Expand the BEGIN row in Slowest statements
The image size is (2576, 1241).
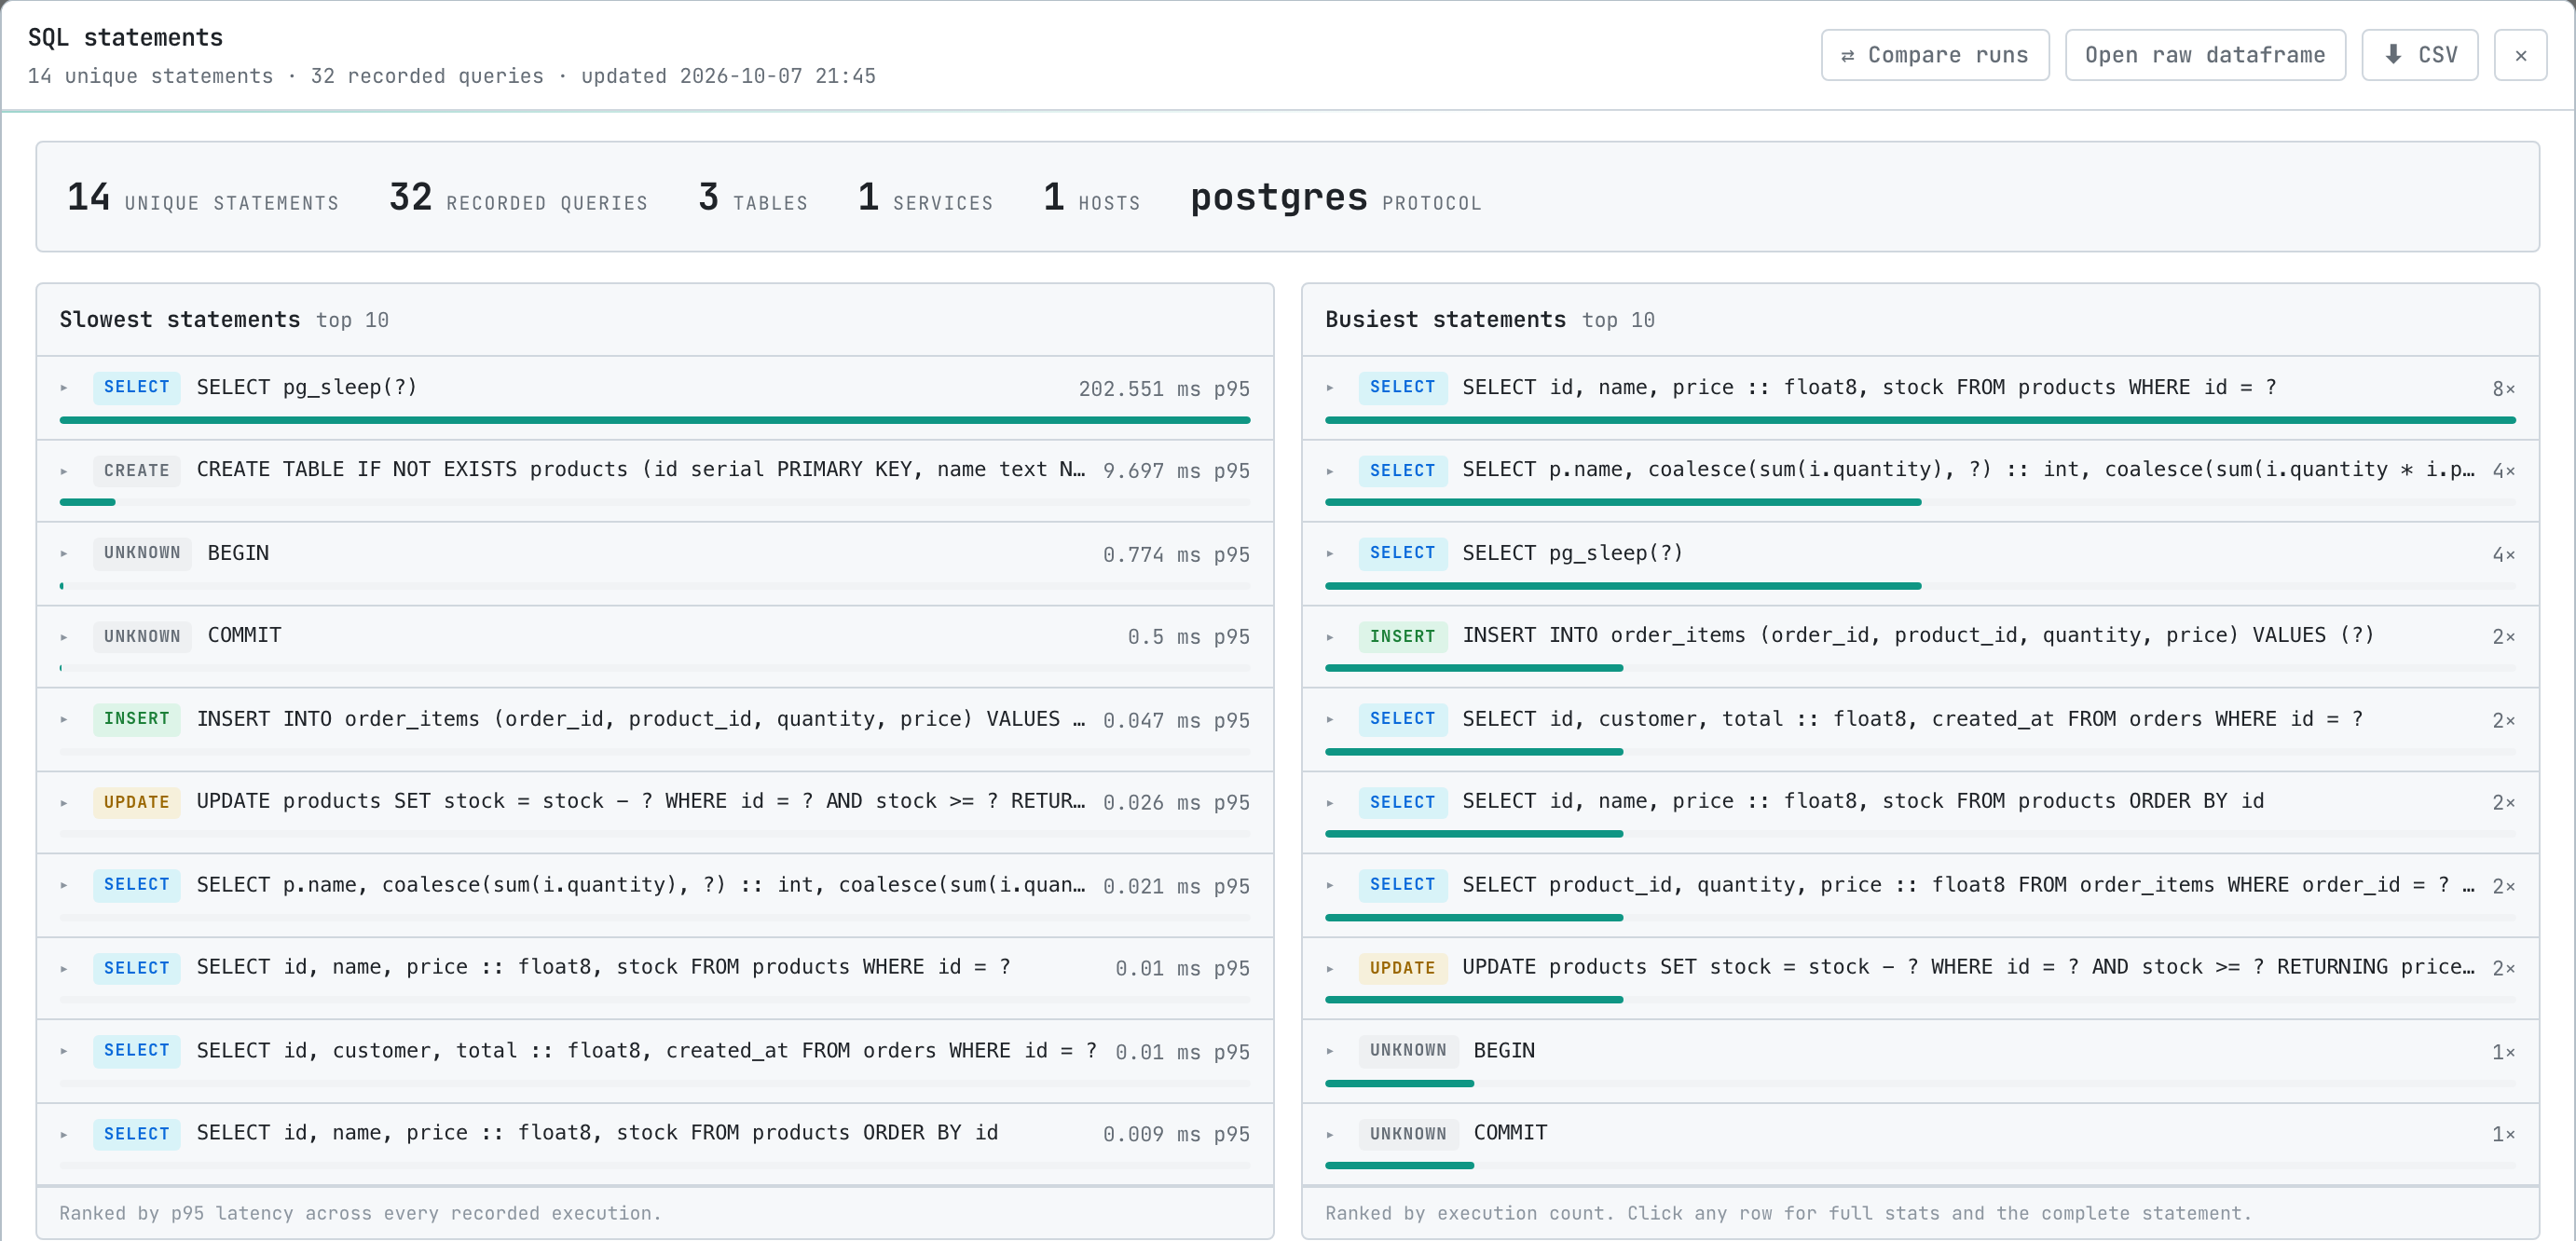655,564
